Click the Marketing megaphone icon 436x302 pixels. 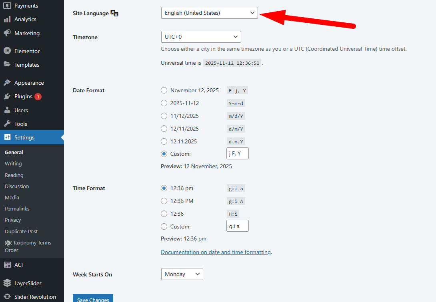point(7,33)
